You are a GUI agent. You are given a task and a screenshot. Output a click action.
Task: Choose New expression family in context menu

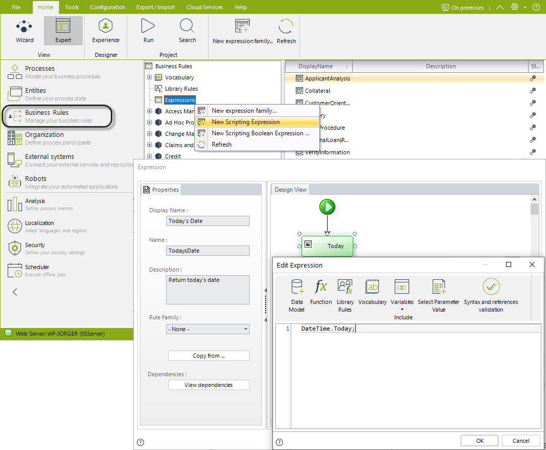257,111
